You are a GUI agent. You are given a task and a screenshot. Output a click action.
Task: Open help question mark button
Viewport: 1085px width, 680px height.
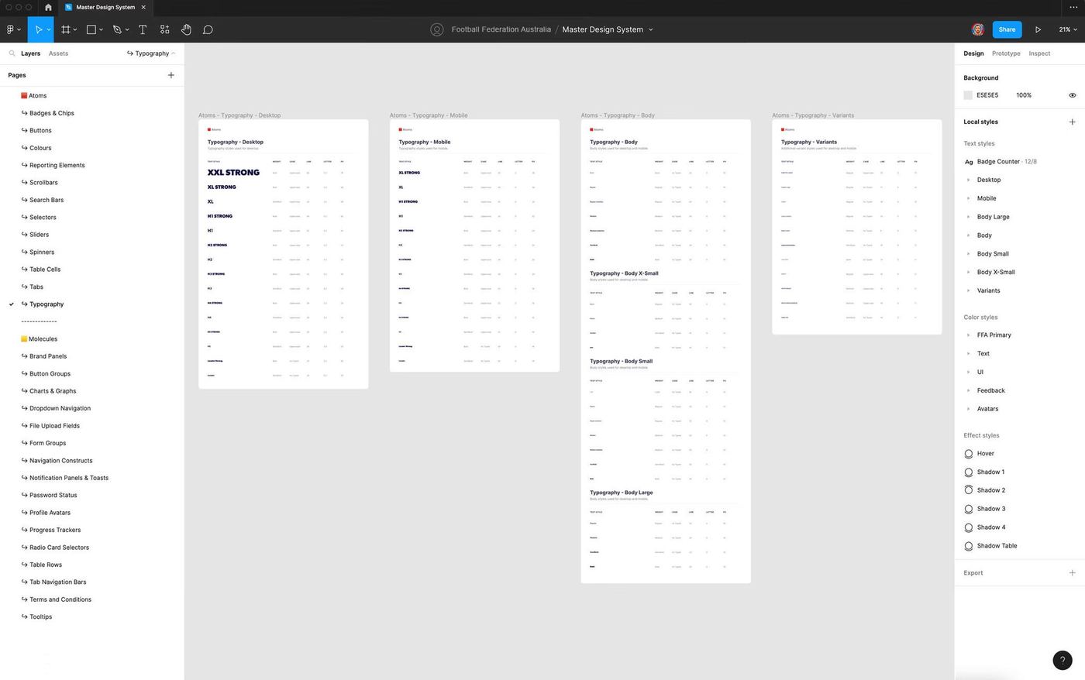1063,661
